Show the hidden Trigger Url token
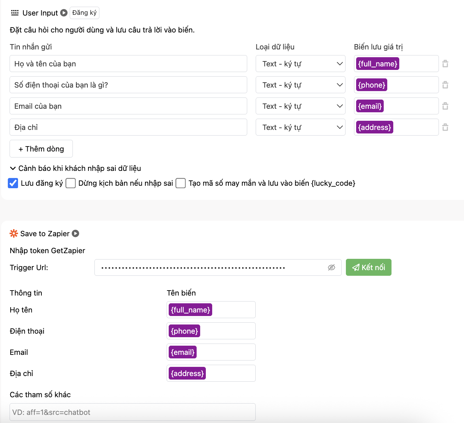The height and width of the screenshot is (423, 464). pos(331,268)
